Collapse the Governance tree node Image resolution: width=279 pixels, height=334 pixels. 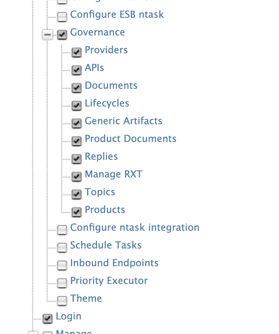pyautogui.click(x=47, y=35)
